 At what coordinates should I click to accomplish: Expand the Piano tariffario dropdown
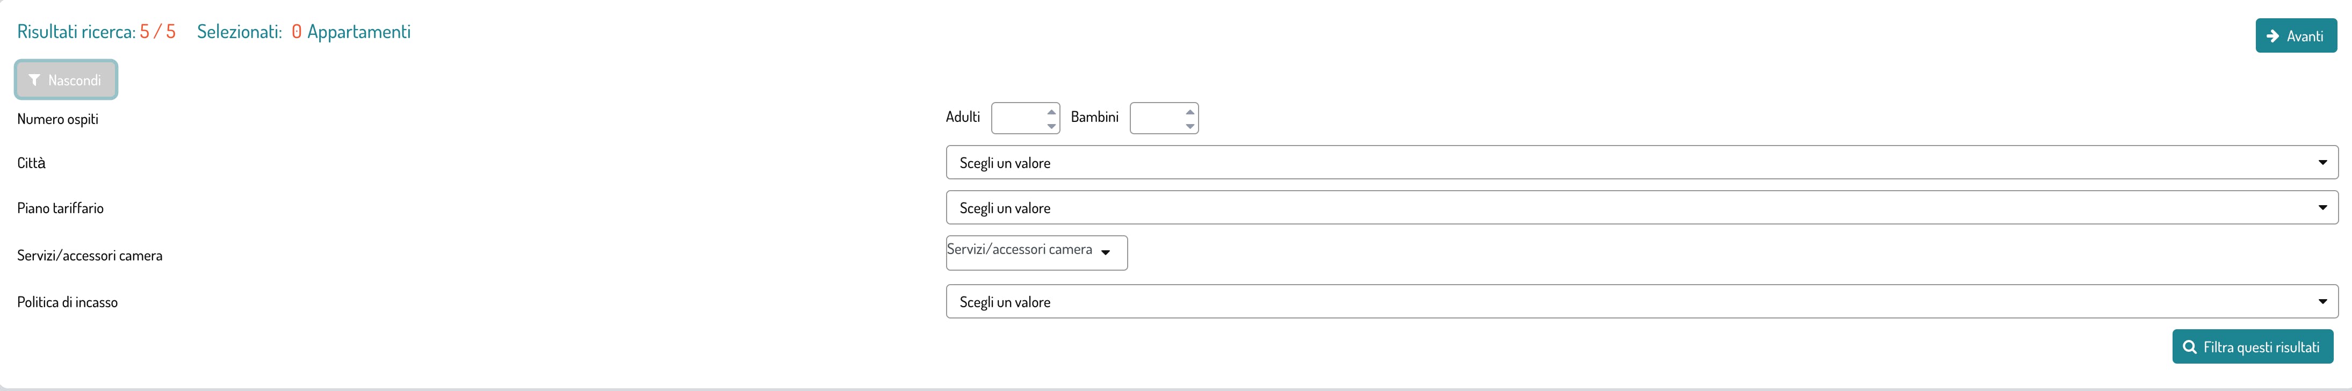click(x=1641, y=208)
